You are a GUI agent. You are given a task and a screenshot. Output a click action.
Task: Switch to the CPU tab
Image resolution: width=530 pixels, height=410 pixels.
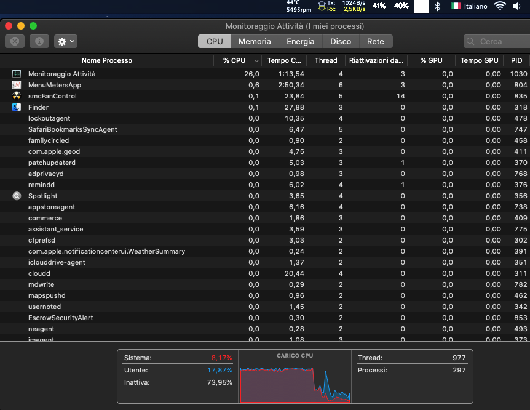point(215,41)
